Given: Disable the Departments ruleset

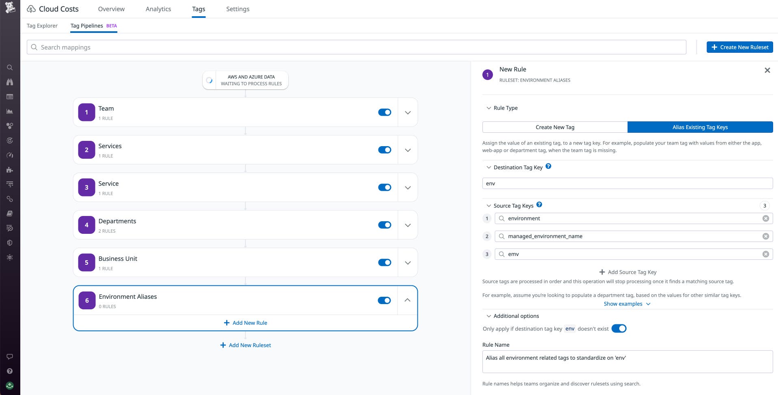Looking at the screenshot, I should (x=384, y=224).
